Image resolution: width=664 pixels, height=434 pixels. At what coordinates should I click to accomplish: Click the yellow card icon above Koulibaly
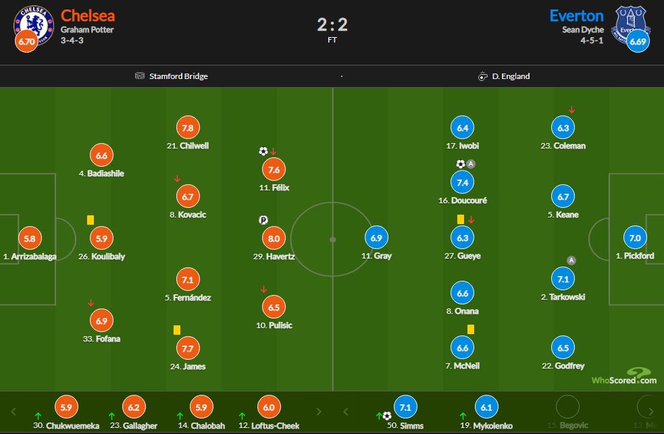point(90,219)
